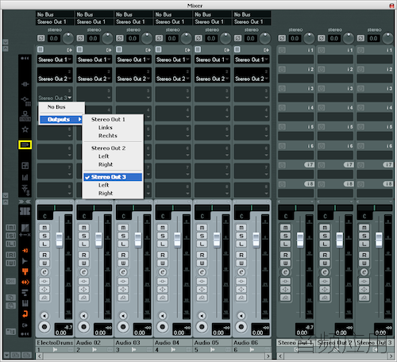Open the Outputs submenu
This screenshot has width=397, height=362.
point(61,120)
